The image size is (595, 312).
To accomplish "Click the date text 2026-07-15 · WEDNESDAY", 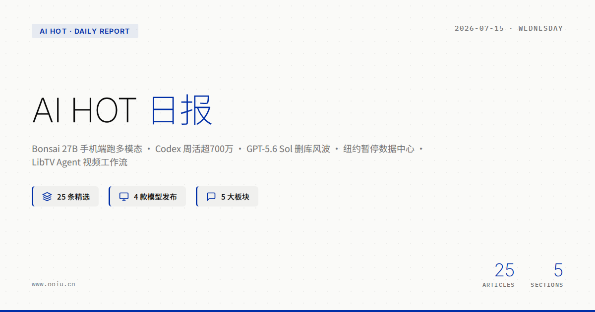I will [x=509, y=28].
